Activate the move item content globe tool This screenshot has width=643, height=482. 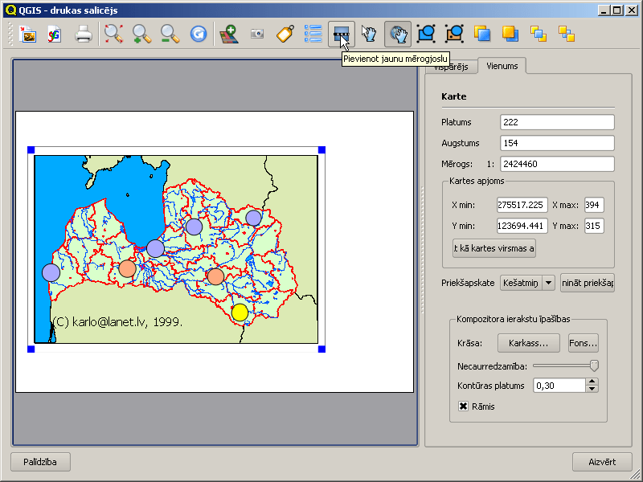tap(398, 35)
